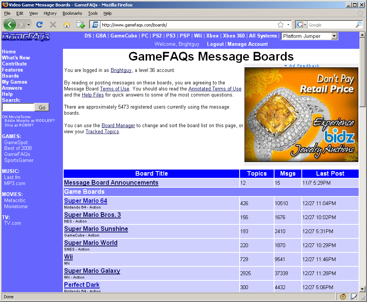Open the Ad Feedback dropdown link
This screenshot has height=302, width=367.
[x=302, y=65]
